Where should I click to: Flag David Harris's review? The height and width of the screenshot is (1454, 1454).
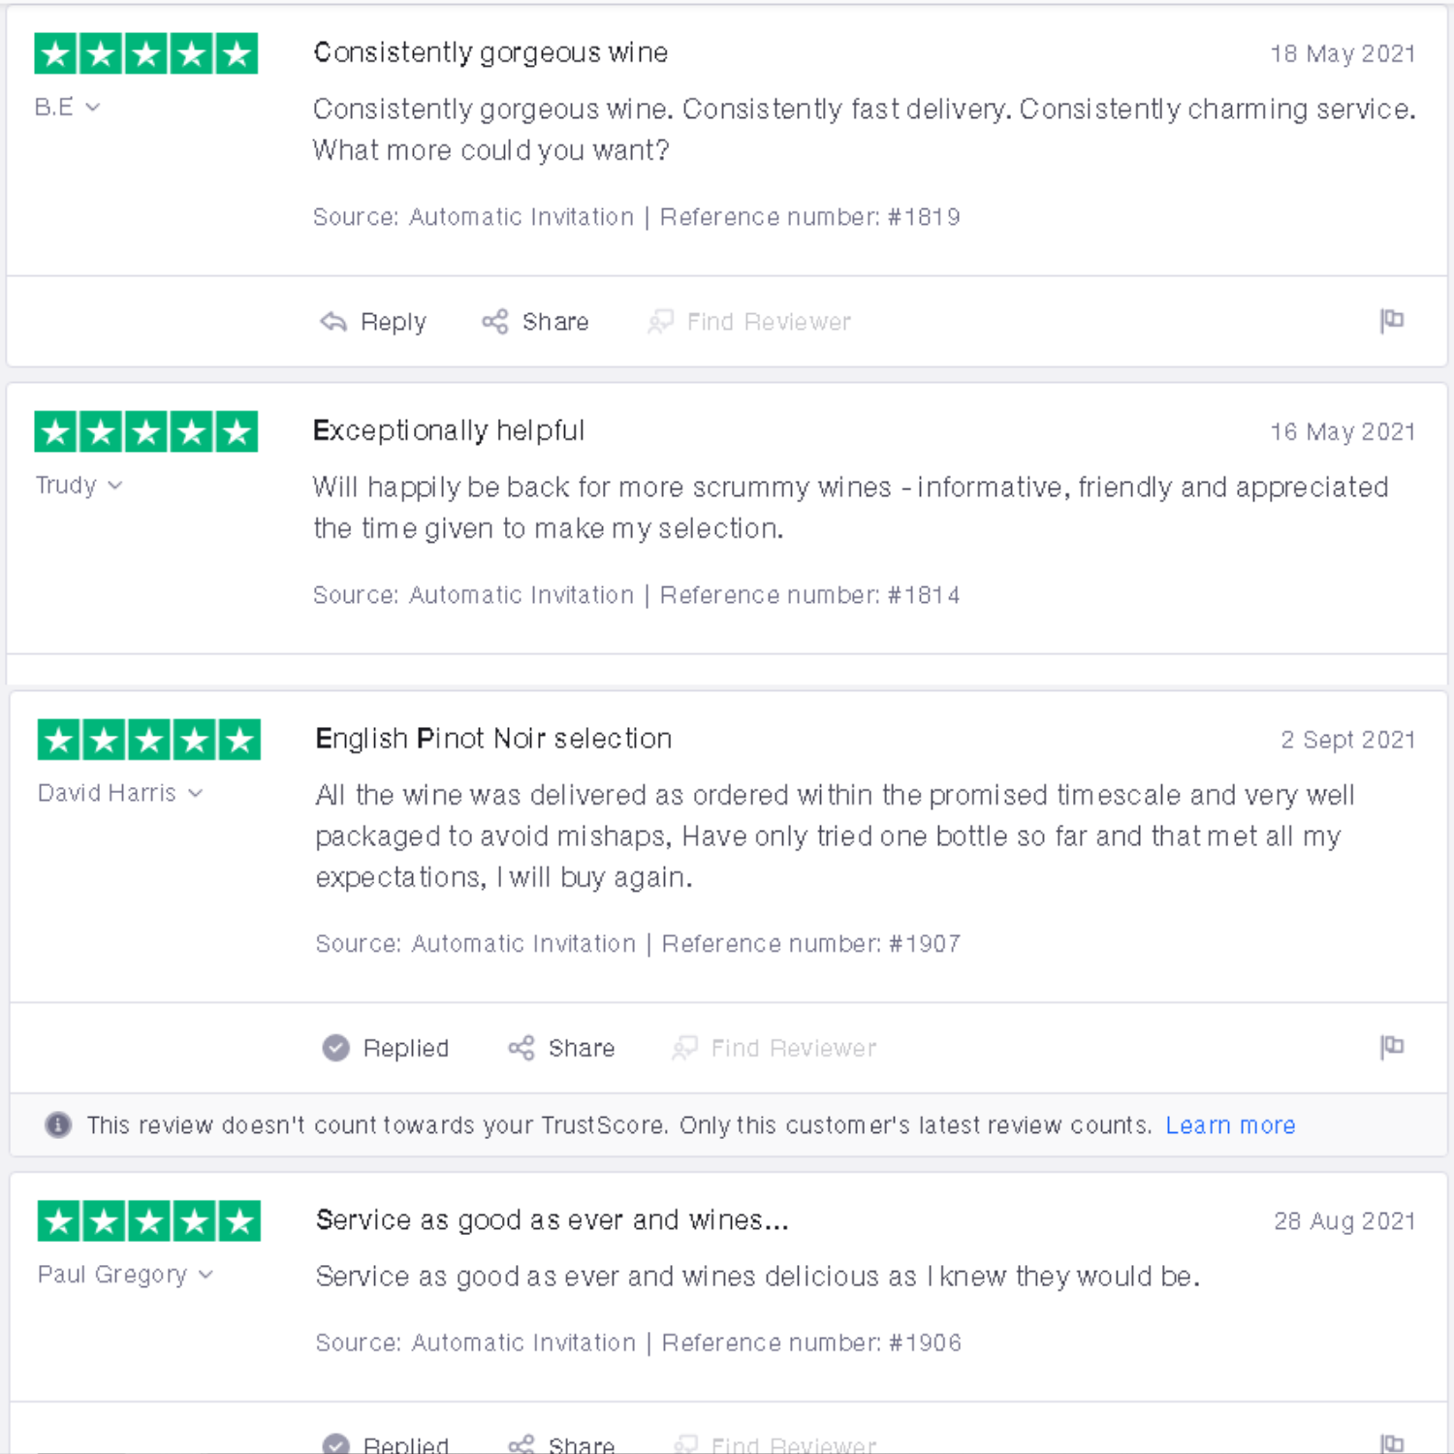[1392, 1046]
